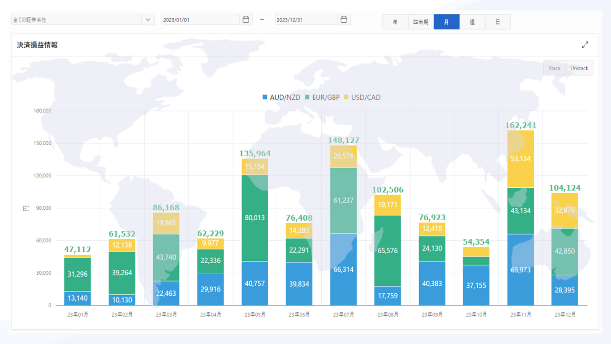
Task: Click the 39,834 bar segment for 23年06月
Action: click(x=299, y=284)
